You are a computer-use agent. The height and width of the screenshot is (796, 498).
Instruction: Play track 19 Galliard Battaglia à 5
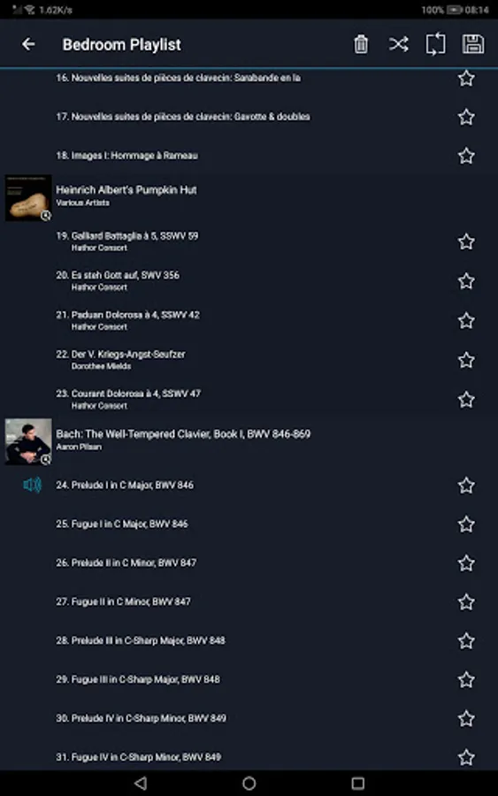coord(249,241)
